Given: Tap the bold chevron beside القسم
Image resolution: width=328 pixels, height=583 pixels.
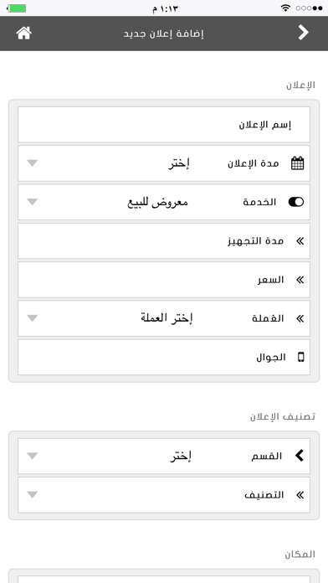Looking at the screenshot, I should coord(300,456).
